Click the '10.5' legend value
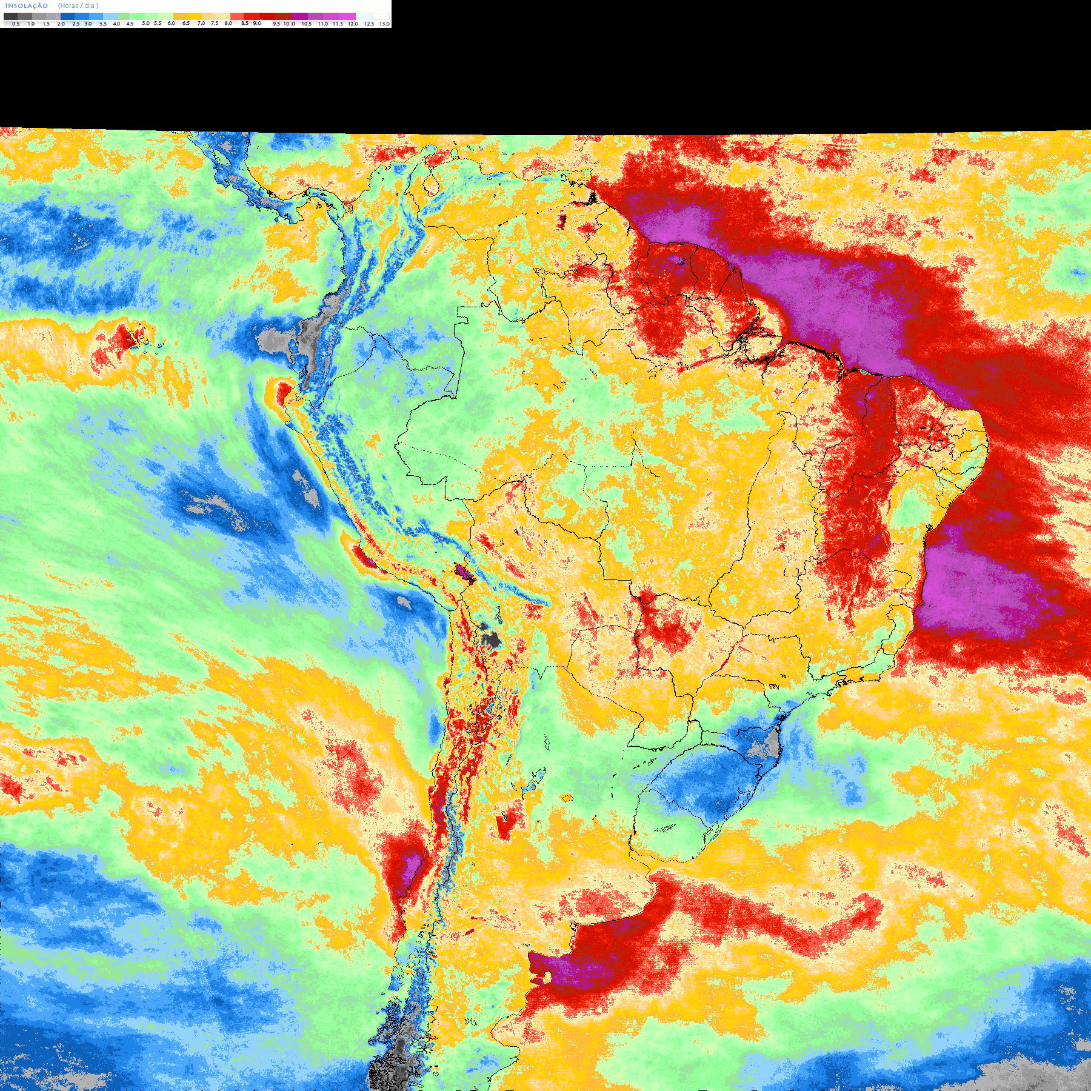 pyautogui.click(x=307, y=24)
